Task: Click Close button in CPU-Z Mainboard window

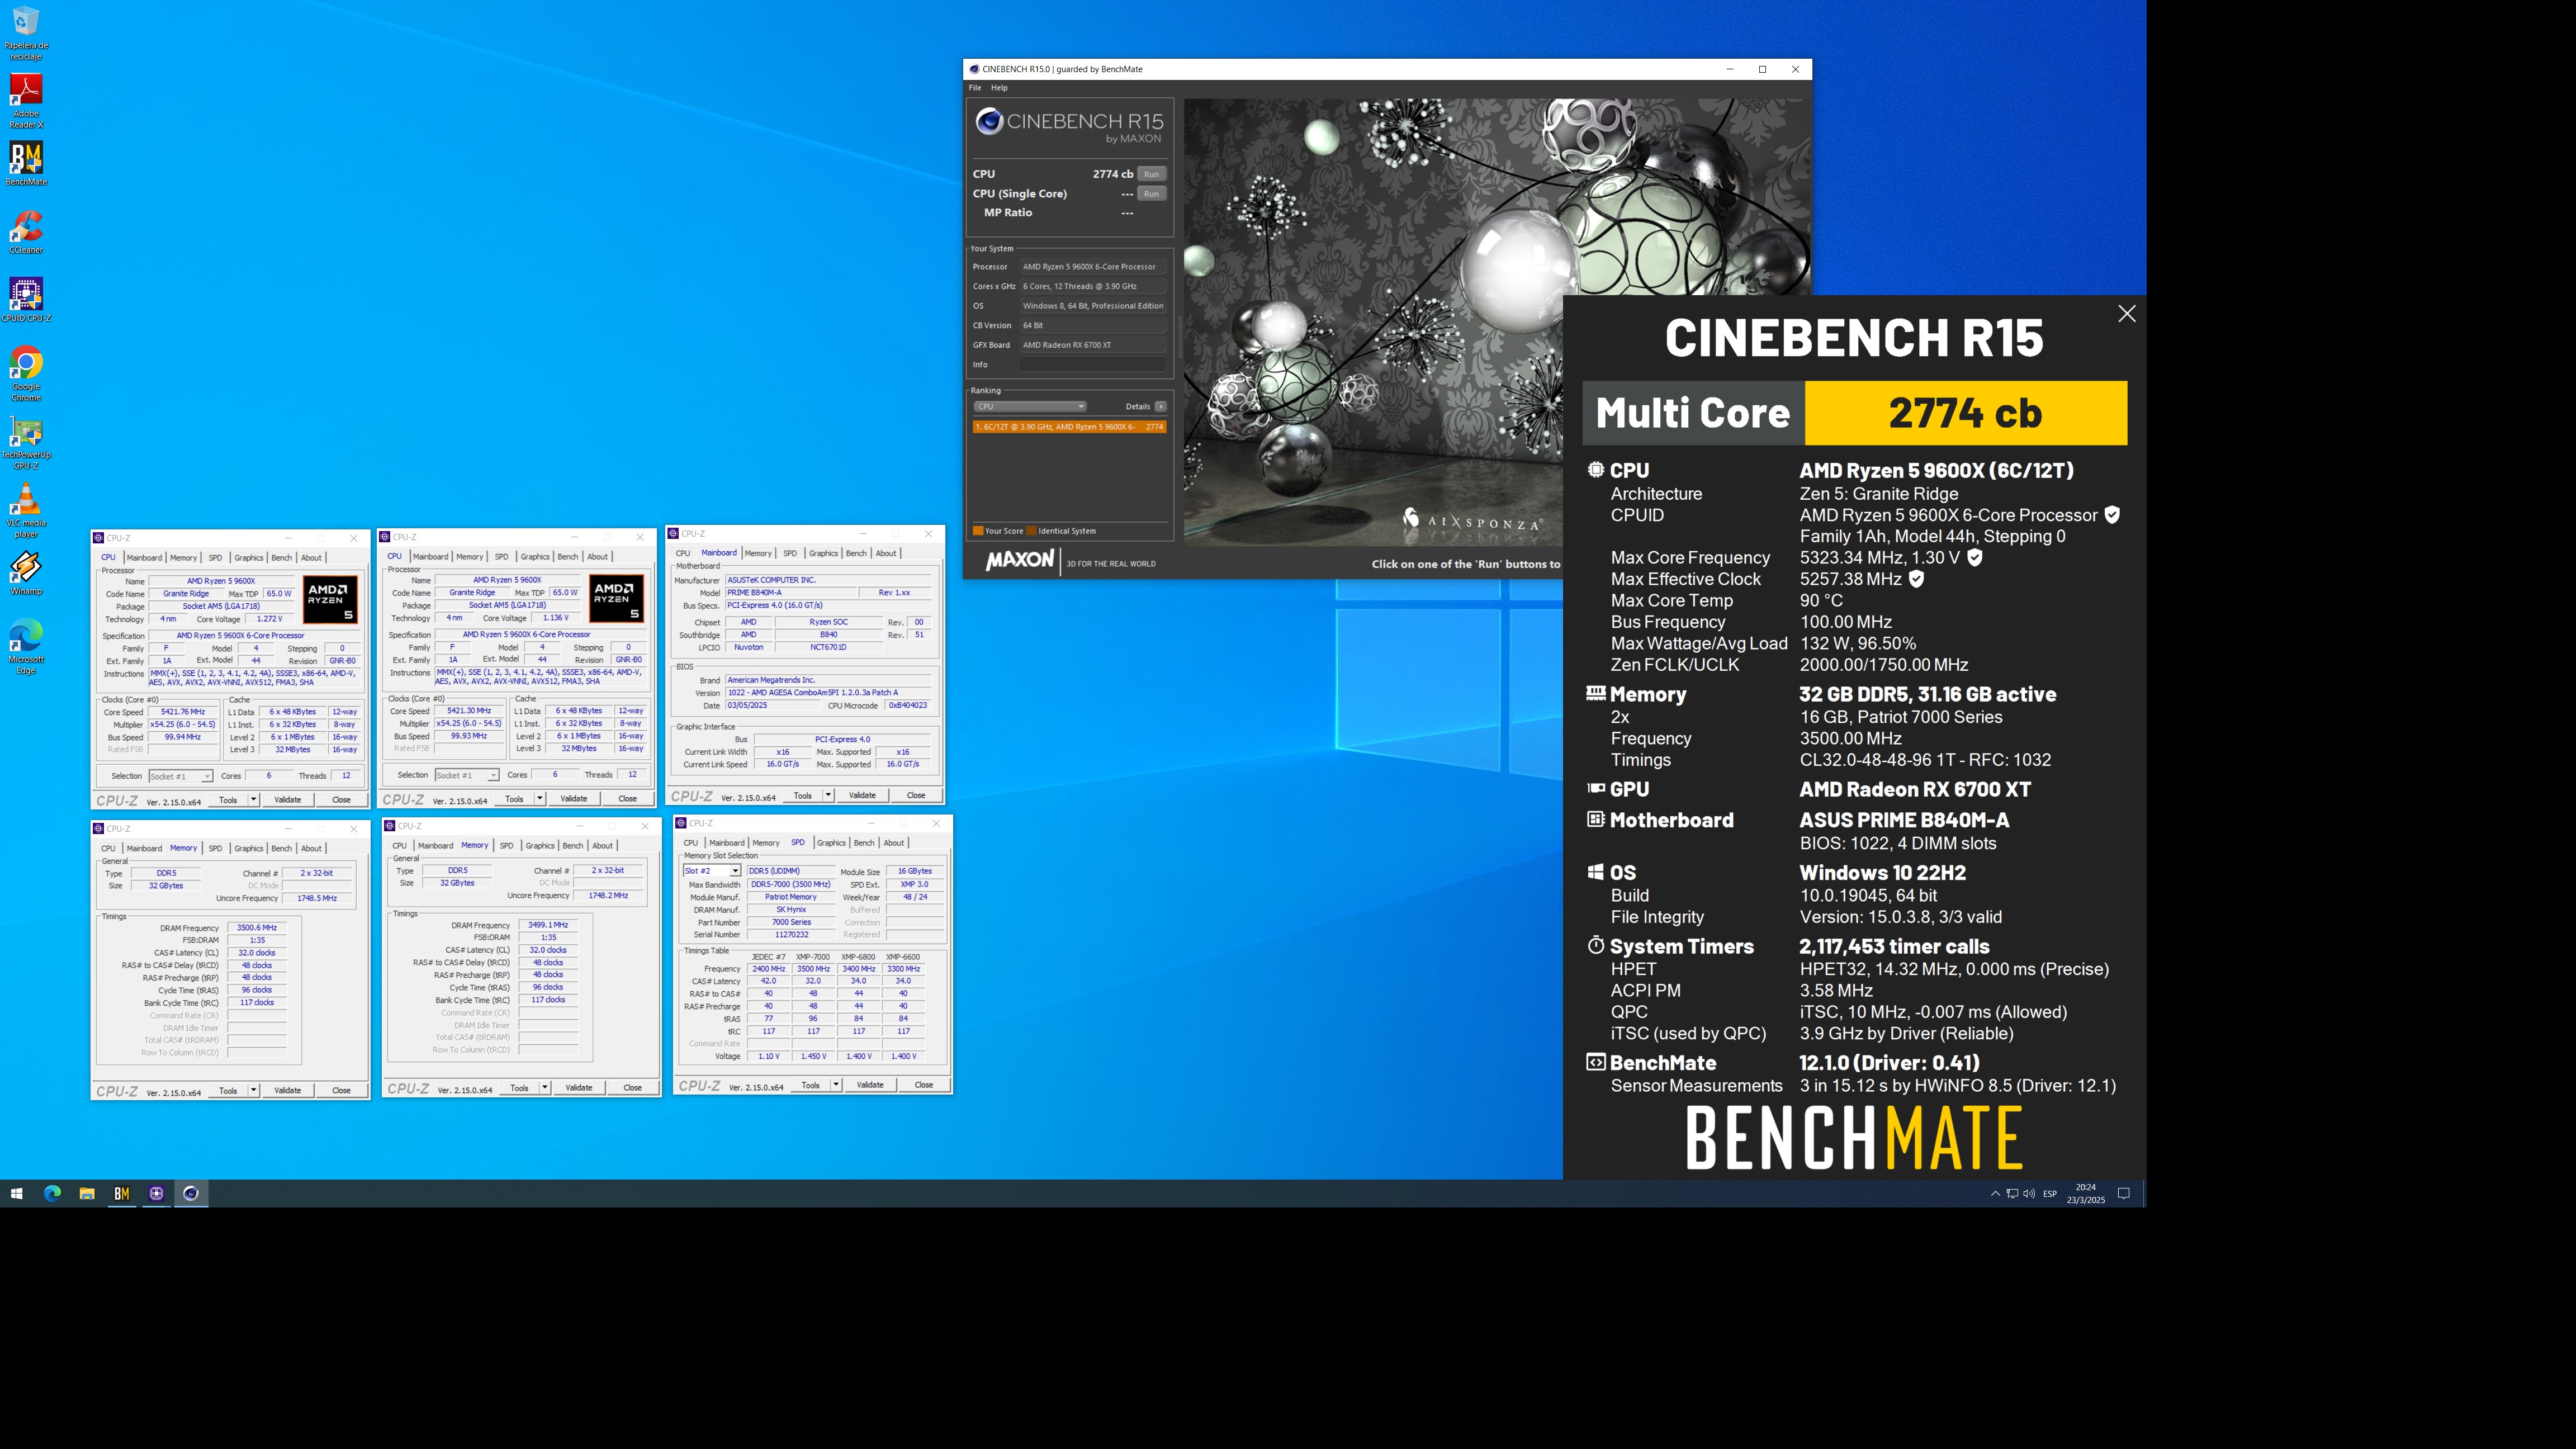Action: [x=916, y=795]
